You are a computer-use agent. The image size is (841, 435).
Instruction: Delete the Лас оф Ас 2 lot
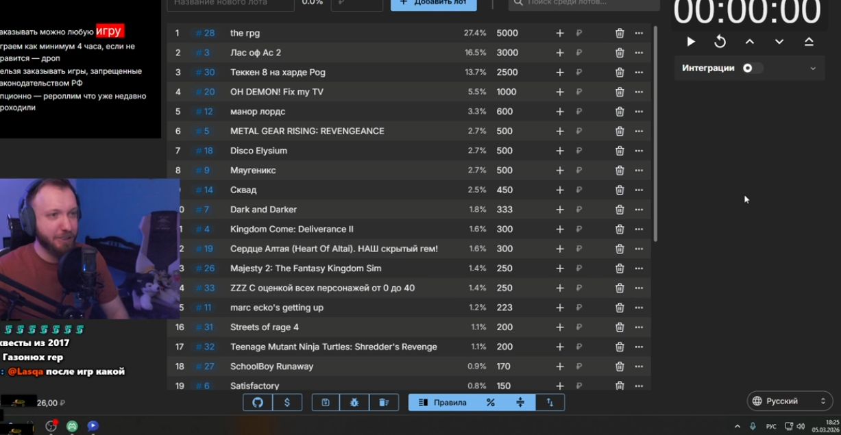pyautogui.click(x=620, y=53)
